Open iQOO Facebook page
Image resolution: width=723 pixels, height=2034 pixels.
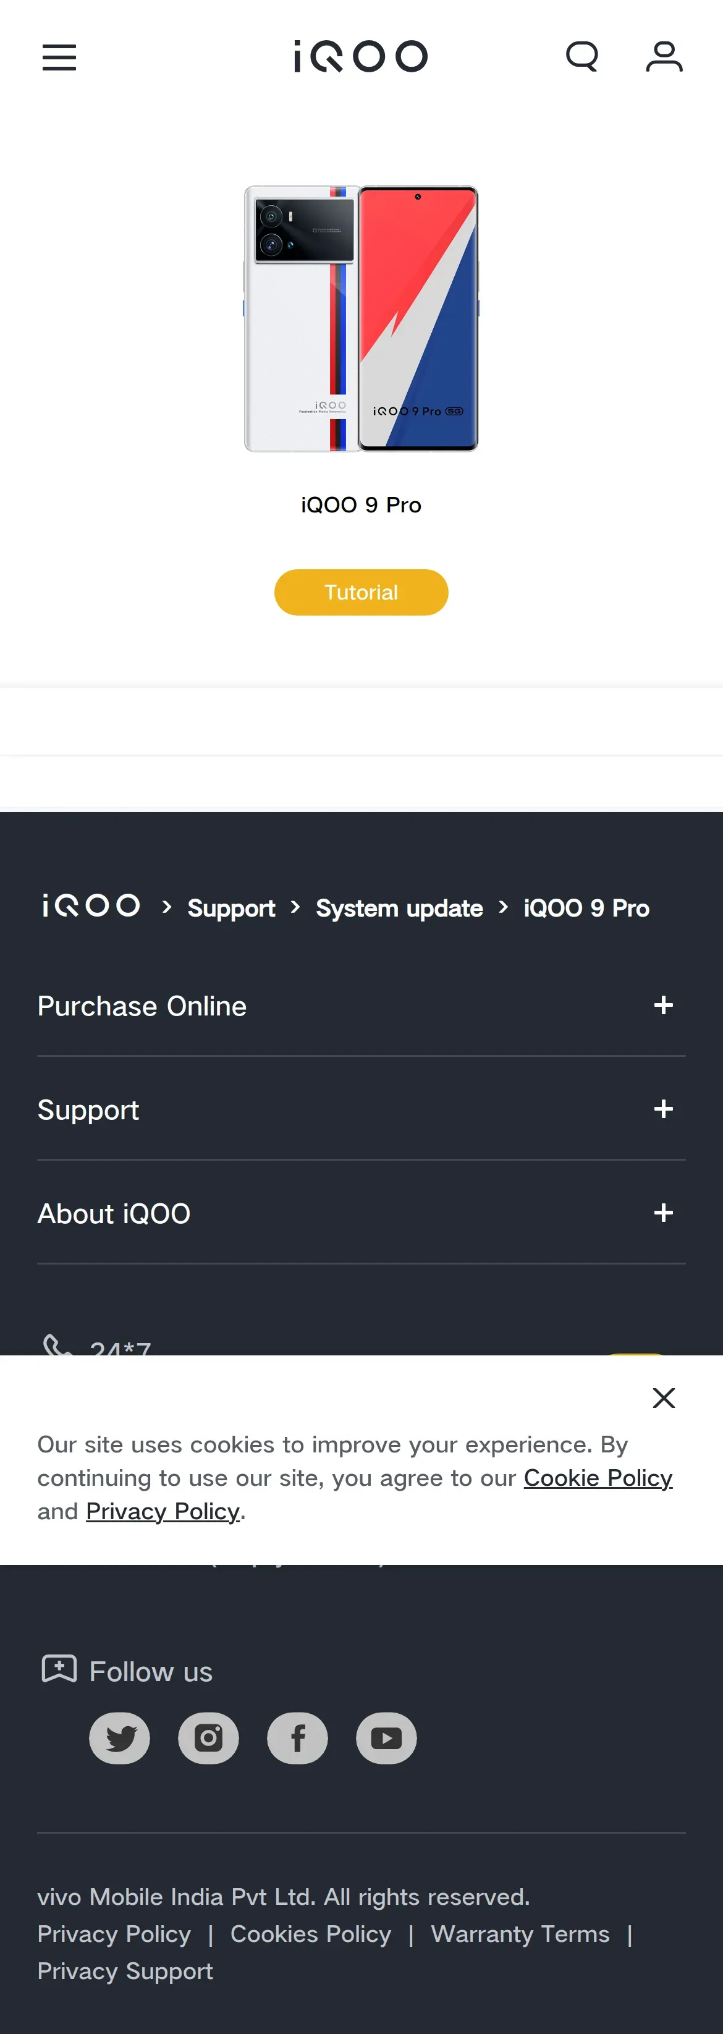(x=298, y=1738)
